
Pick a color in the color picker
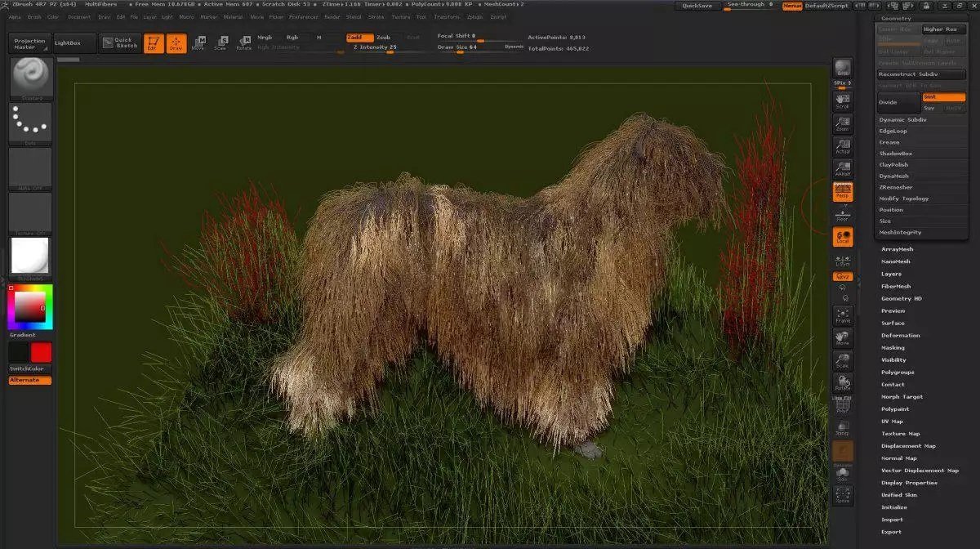pos(30,307)
